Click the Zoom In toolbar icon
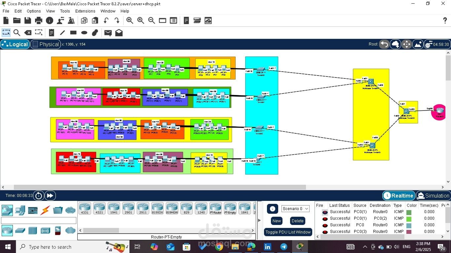This screenshot has height=253, width=451. (130, 20)
